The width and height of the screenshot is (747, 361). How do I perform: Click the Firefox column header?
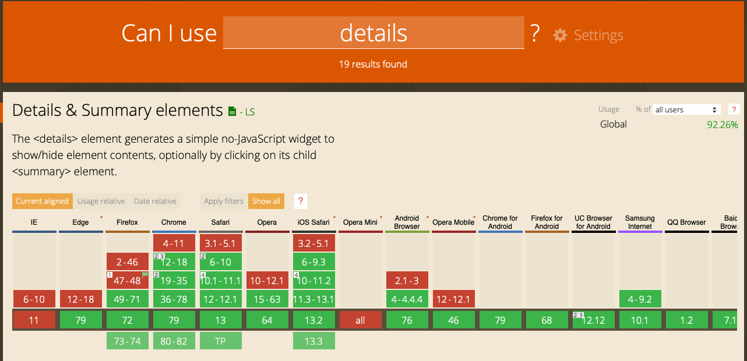(x=128, y=222)
